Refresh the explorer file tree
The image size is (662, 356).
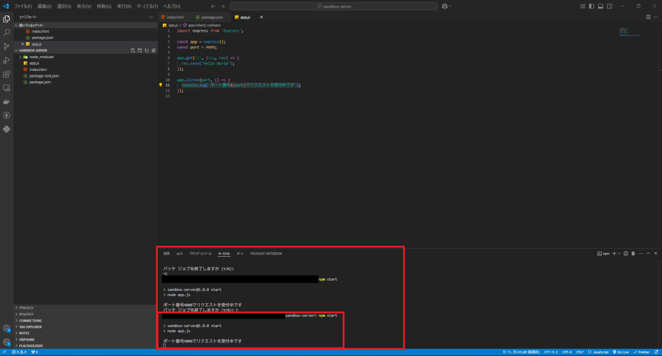[147, 50]
